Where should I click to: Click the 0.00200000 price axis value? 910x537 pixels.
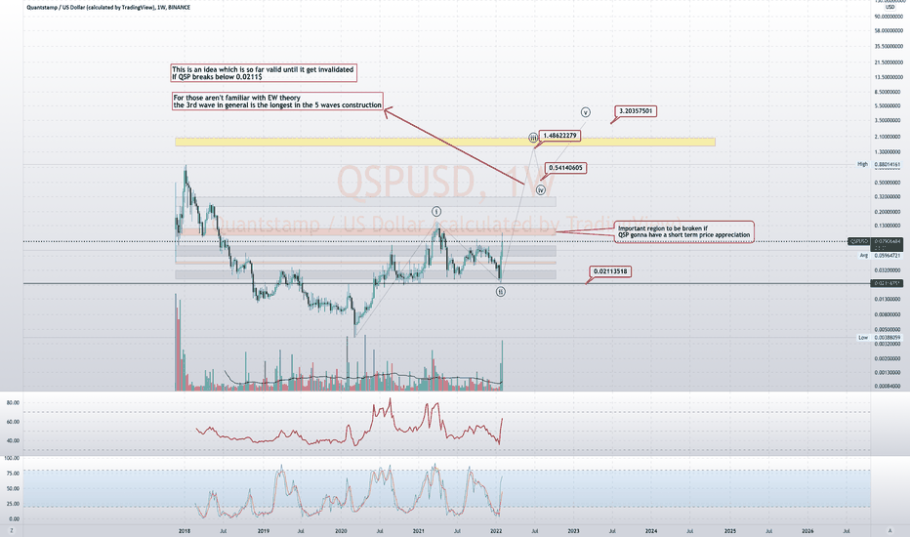[889, 358]
